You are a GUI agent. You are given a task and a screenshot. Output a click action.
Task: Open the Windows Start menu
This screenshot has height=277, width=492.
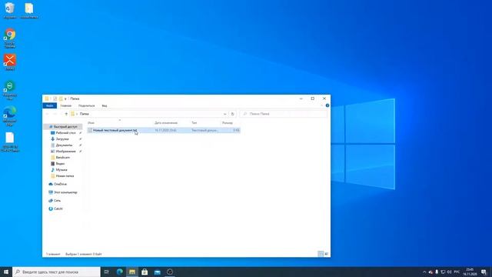pyautogui.click(x=6, y=272)
